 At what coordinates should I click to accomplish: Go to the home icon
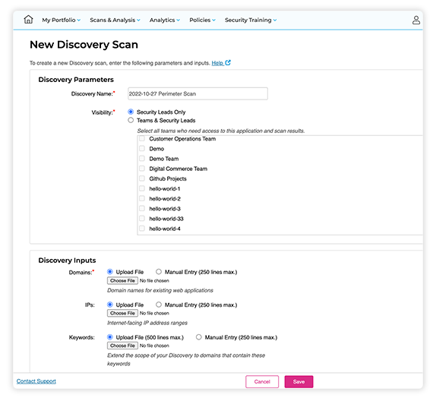pyautogui.click(x=28, y=20)
